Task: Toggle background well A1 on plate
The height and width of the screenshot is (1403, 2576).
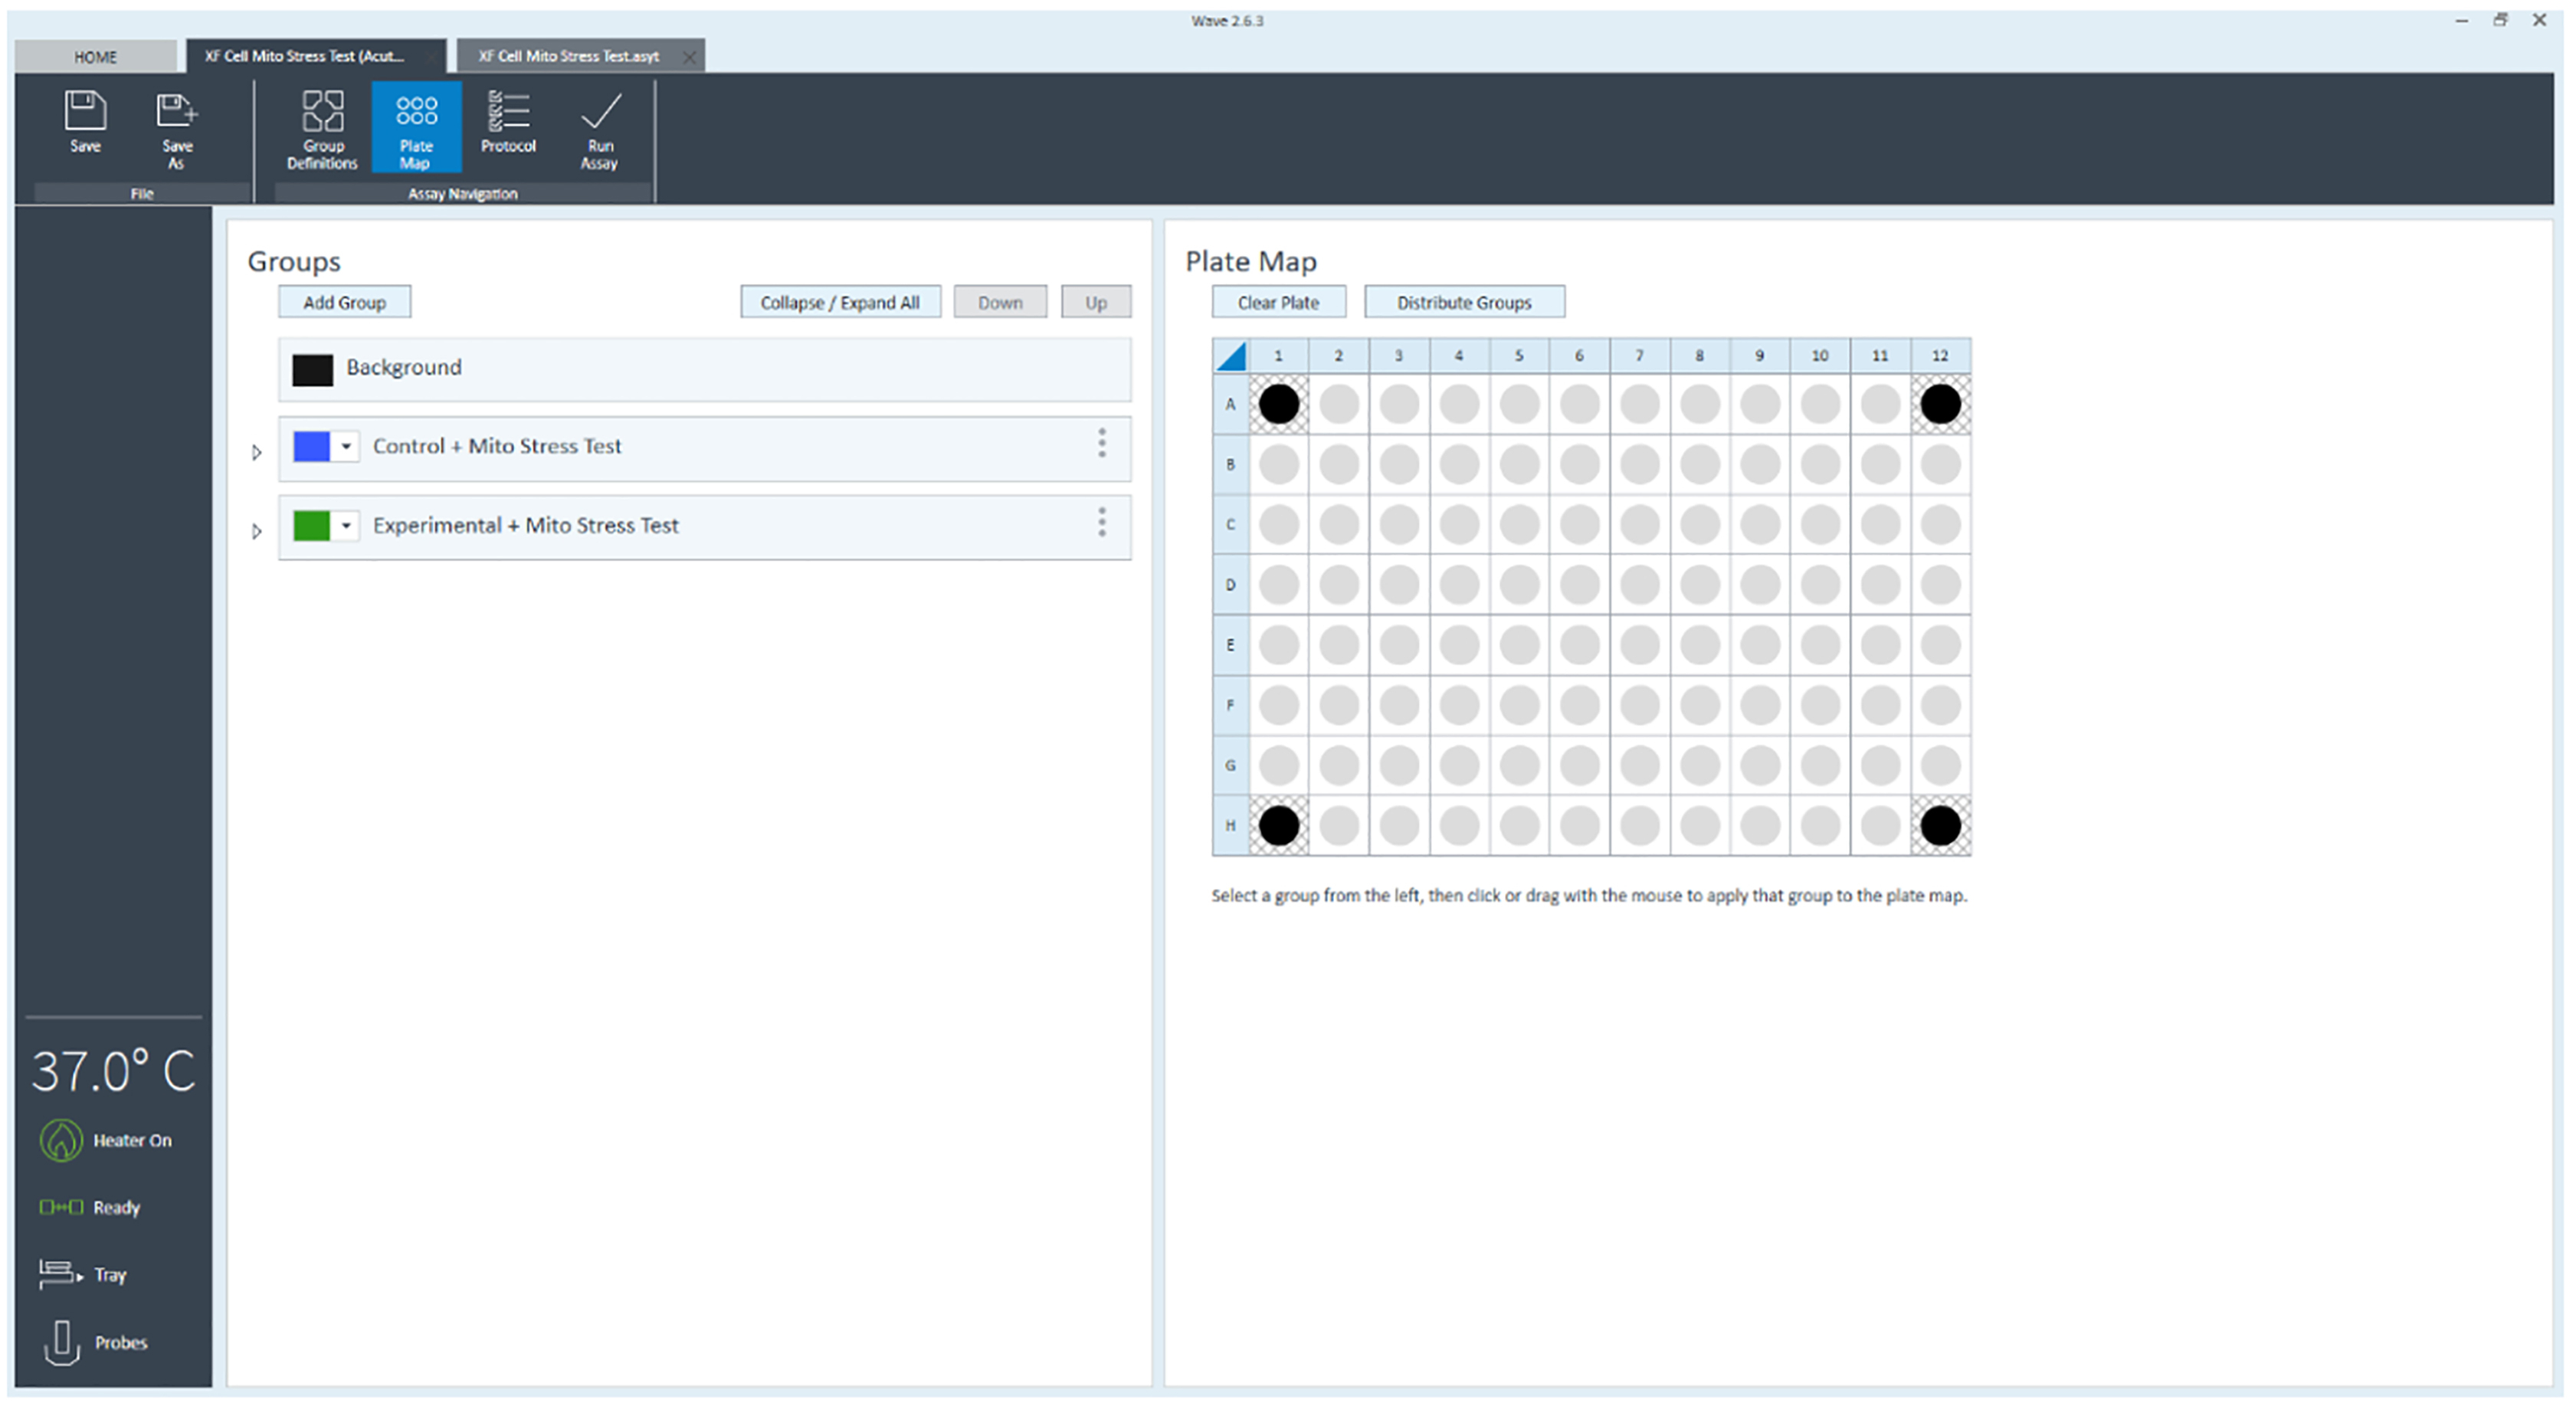Action: 1278,404
